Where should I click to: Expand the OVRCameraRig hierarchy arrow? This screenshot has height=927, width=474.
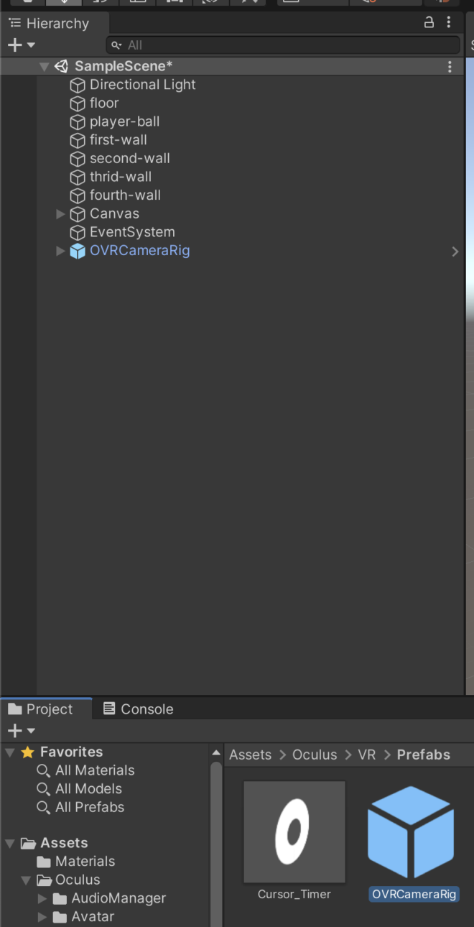tap(60, 251)
